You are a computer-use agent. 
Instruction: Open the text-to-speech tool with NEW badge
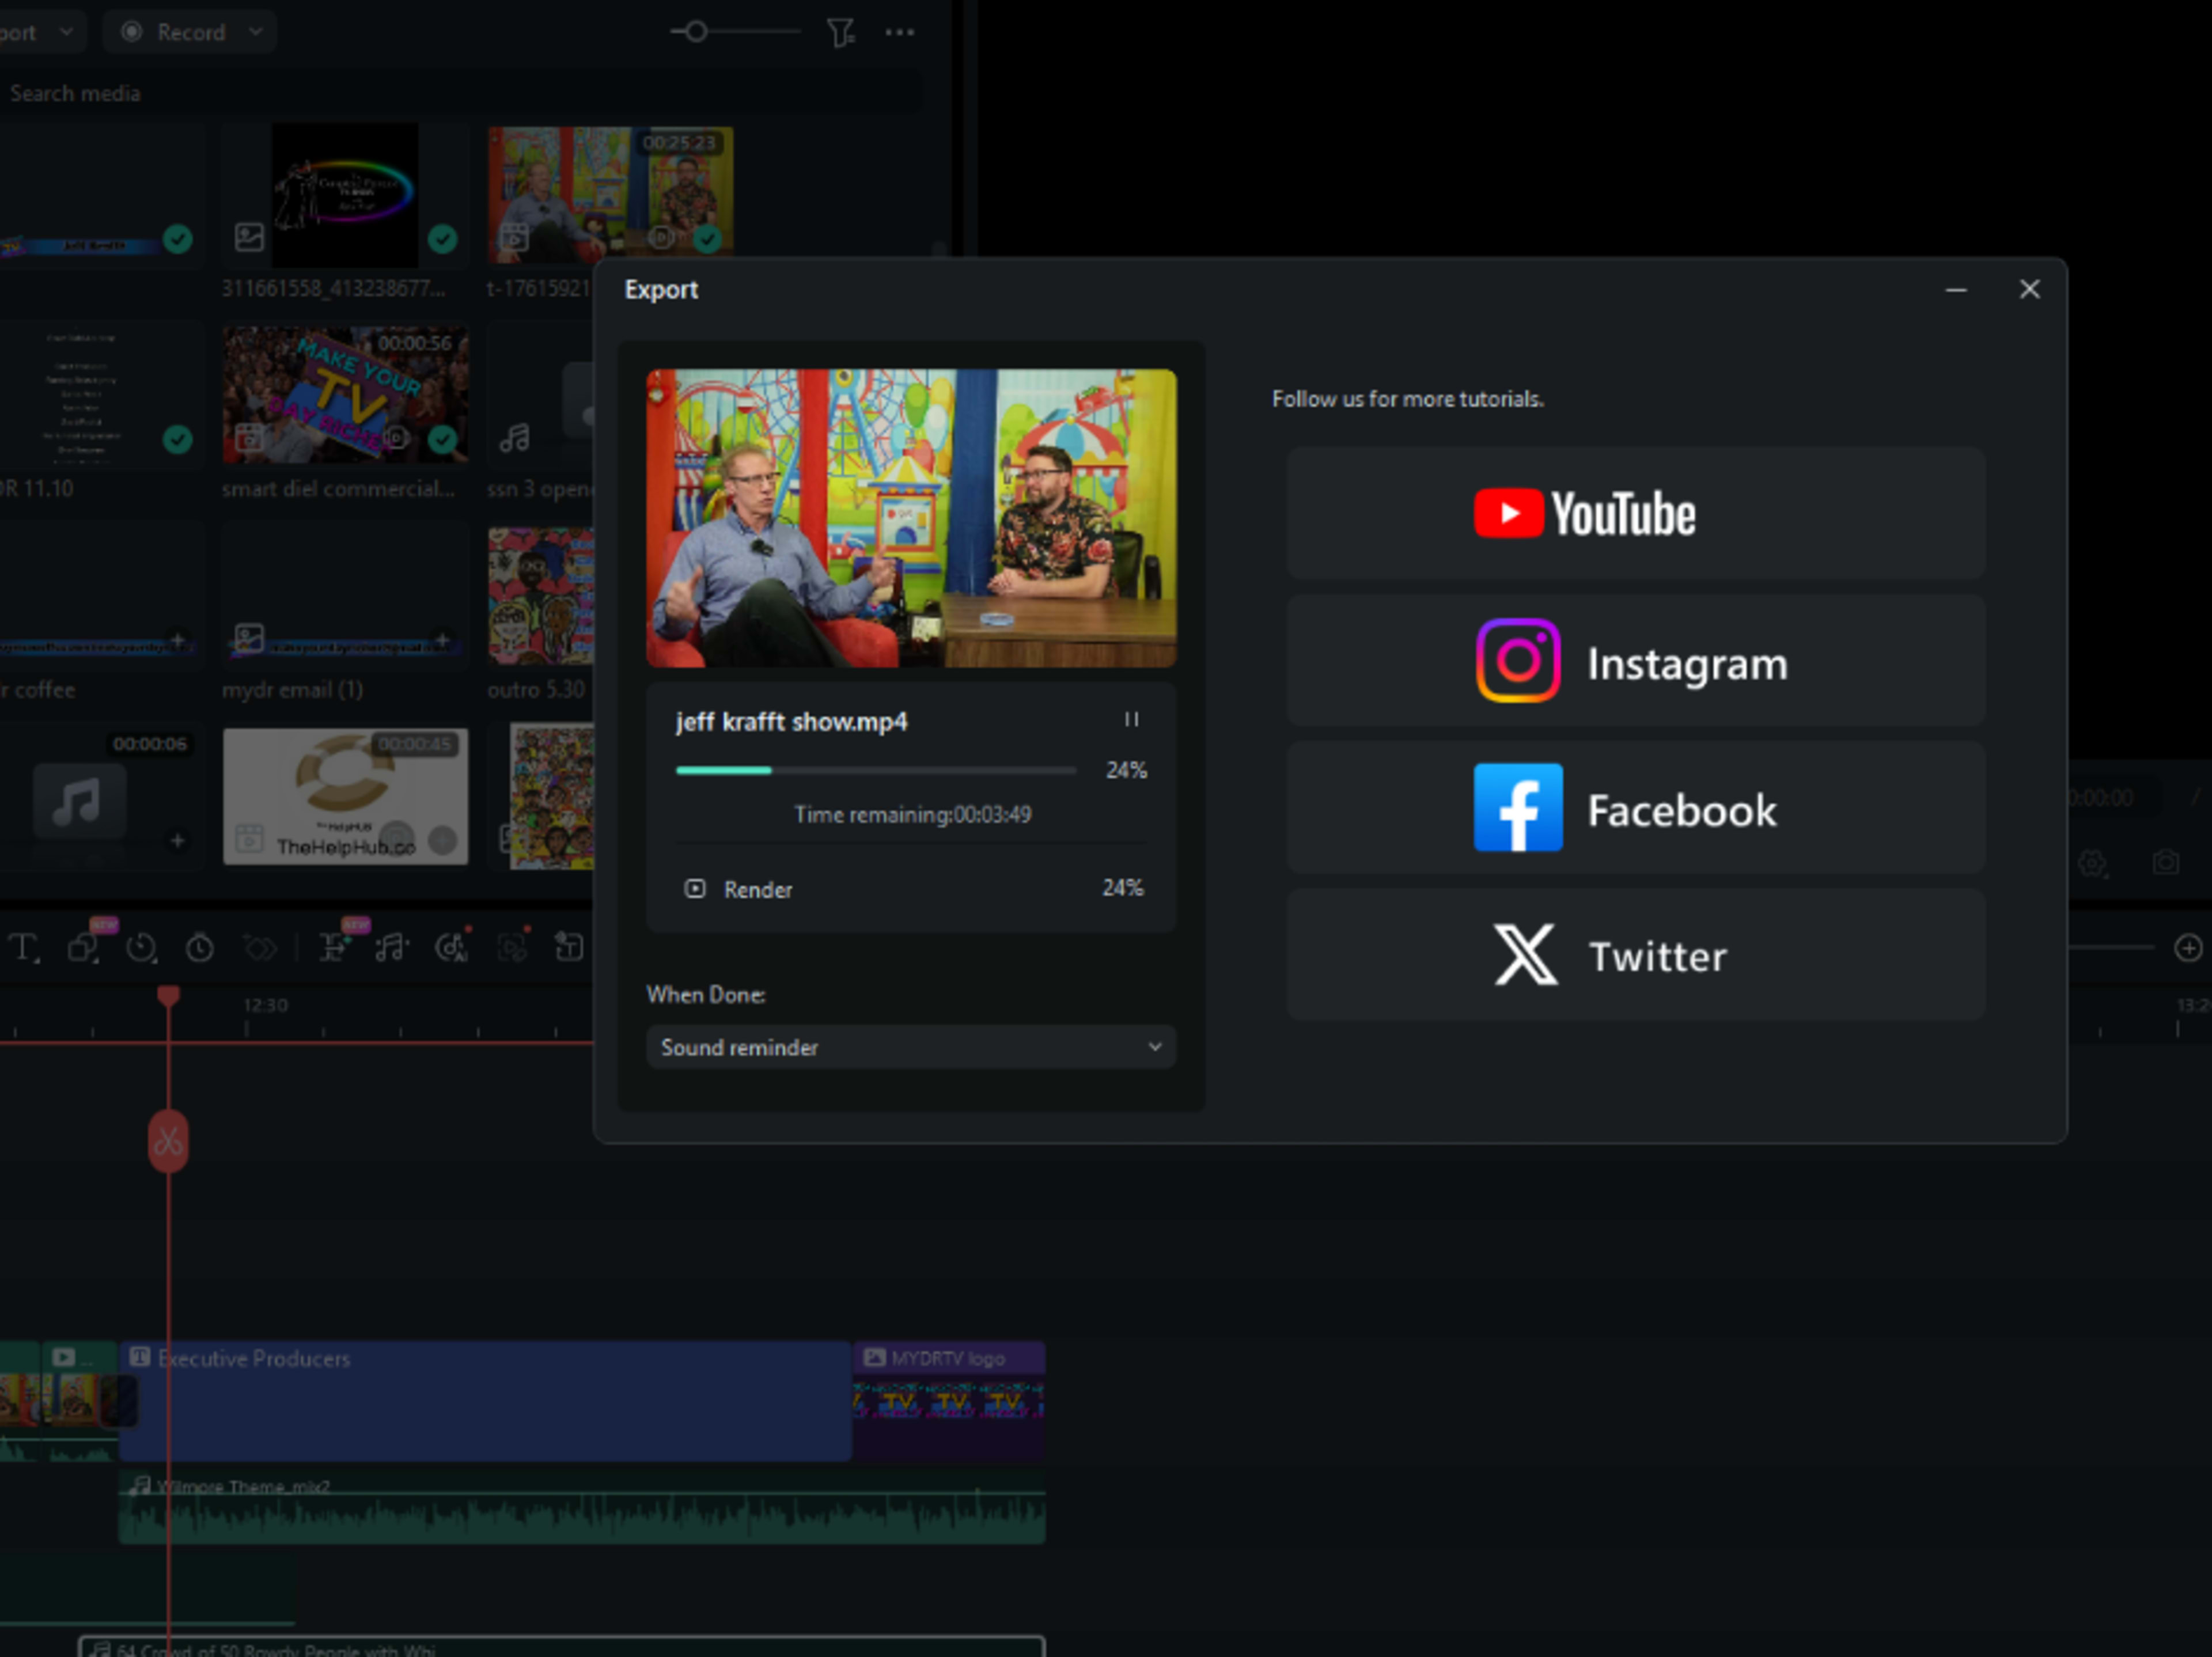click(333, 947)
